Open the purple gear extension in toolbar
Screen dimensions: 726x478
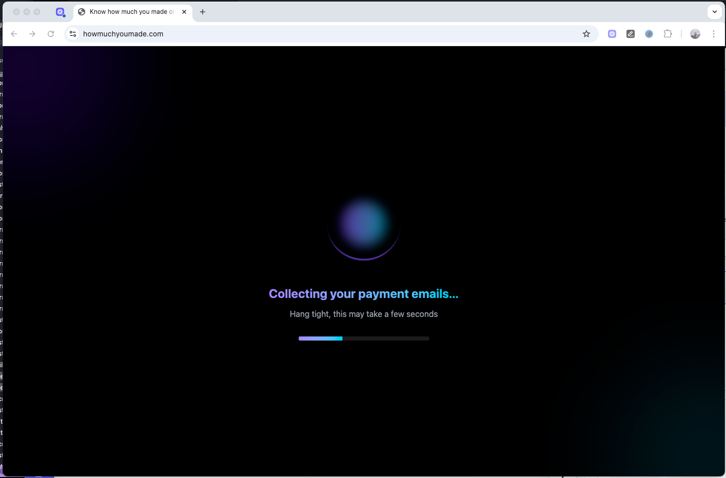tap(612, 34)
